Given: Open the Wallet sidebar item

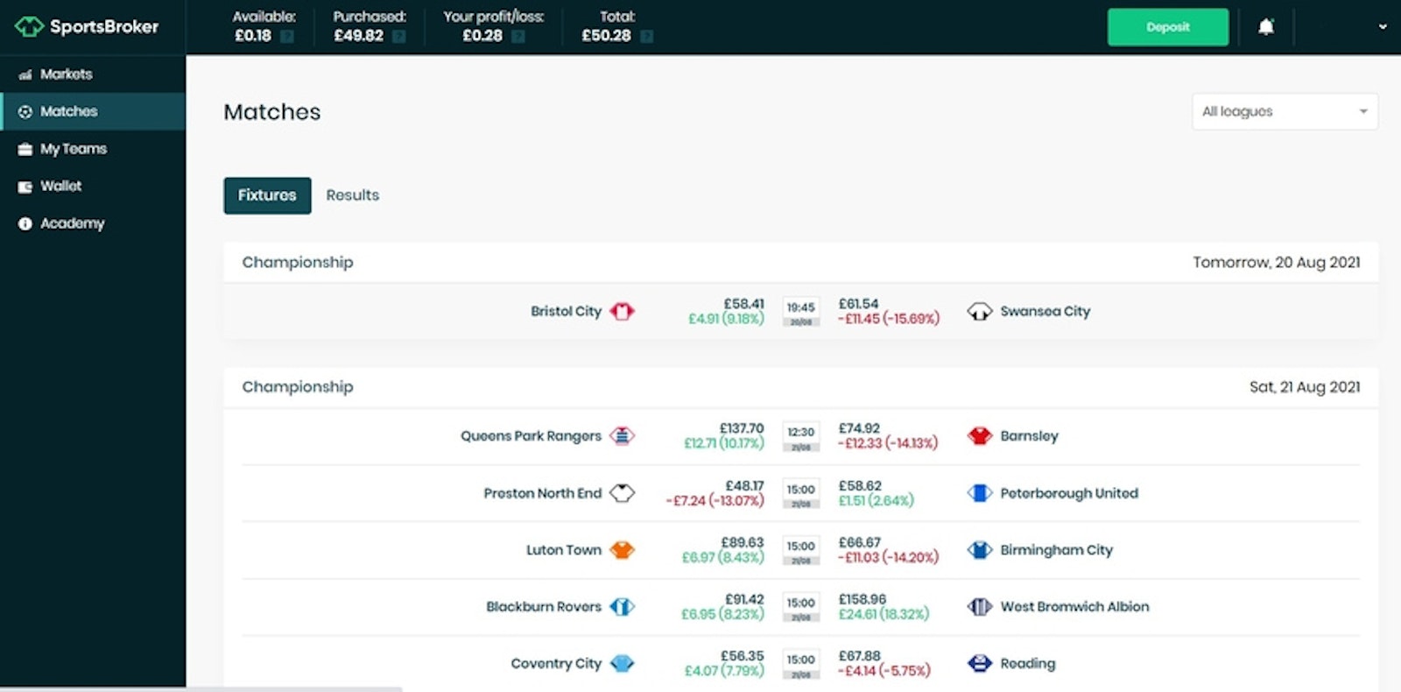Looking at the screenshot, I should pyautogui.click(x=60, y=186).
